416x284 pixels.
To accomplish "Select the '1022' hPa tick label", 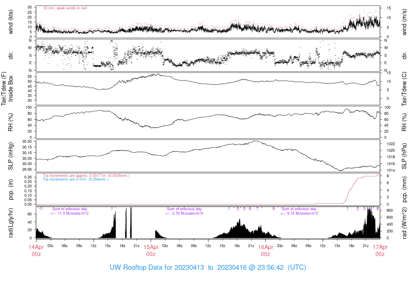I will [x=391, y=144].
